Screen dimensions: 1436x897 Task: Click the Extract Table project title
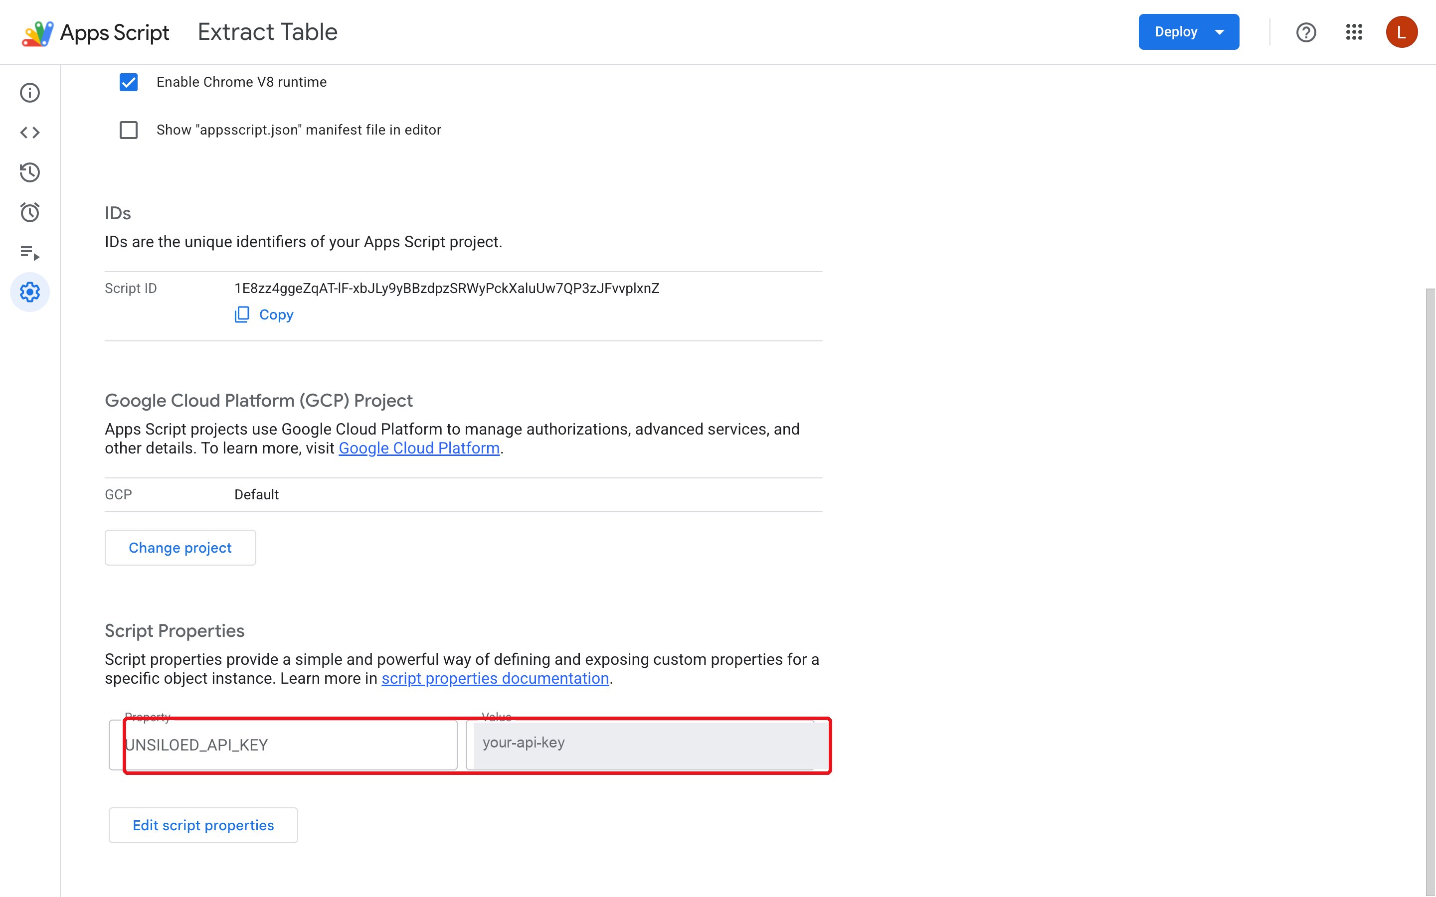click(268, 32)
